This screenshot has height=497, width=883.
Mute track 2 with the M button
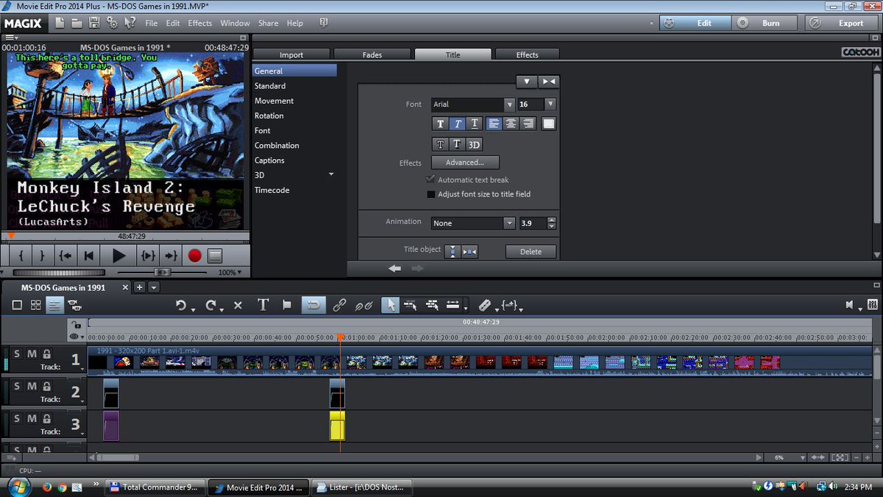[x=32, y=387]
